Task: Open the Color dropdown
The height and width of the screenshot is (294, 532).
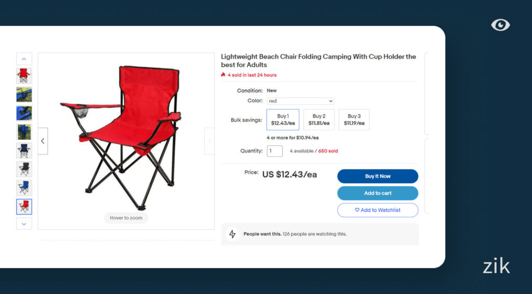Action: [x=300, y=101]
